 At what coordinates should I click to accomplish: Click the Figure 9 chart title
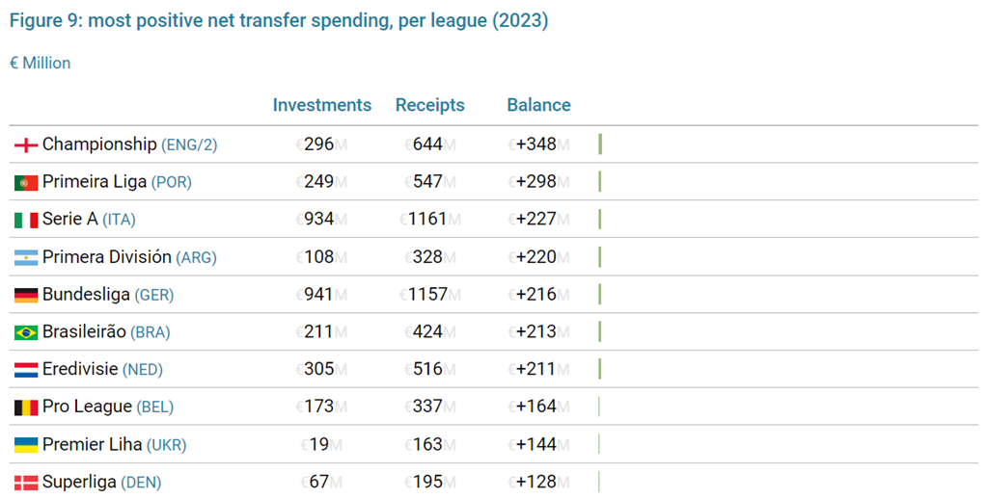point(279,21)
